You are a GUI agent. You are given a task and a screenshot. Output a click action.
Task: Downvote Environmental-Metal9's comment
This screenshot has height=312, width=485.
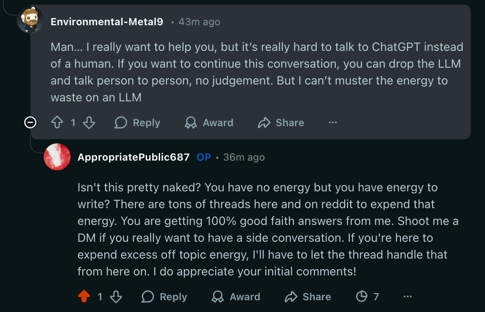pyautogui.click(x=89, y=123)
